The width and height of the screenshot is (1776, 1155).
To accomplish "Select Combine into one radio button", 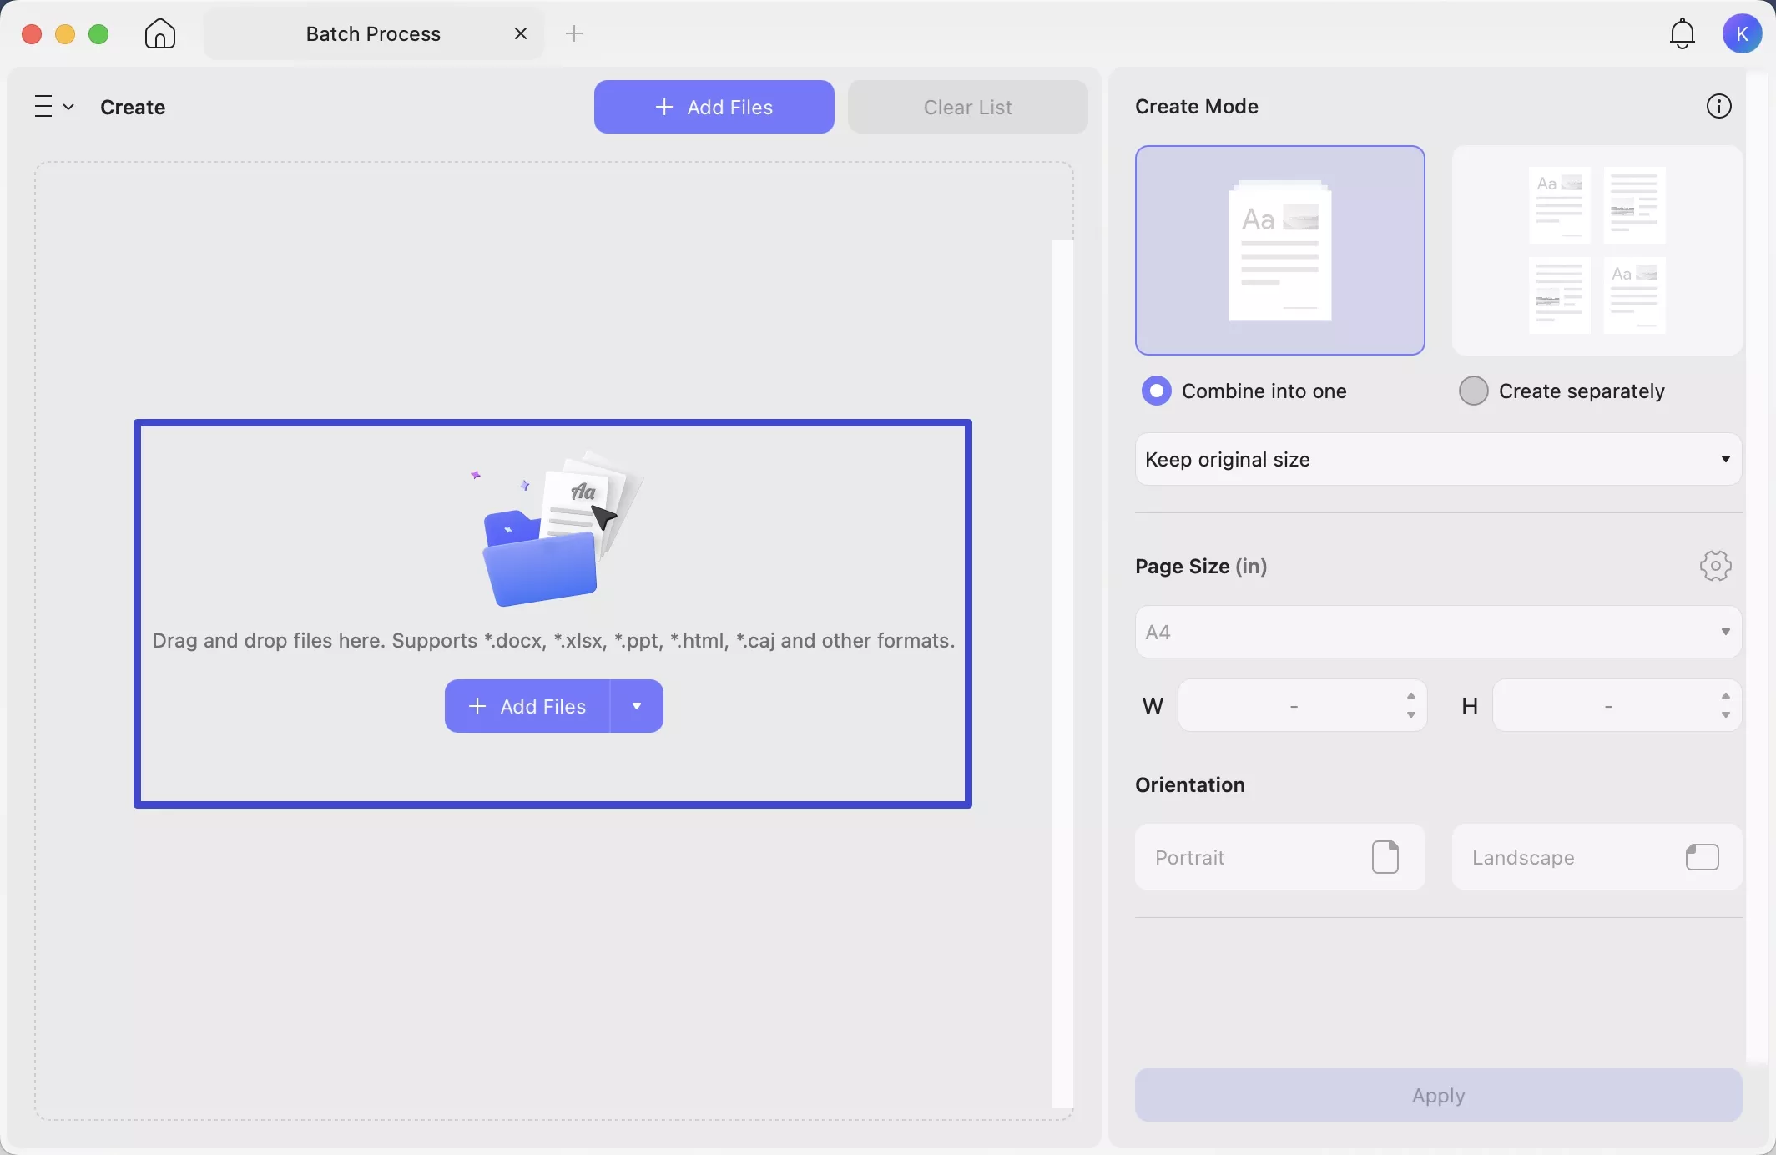I will click(1157, 391).
